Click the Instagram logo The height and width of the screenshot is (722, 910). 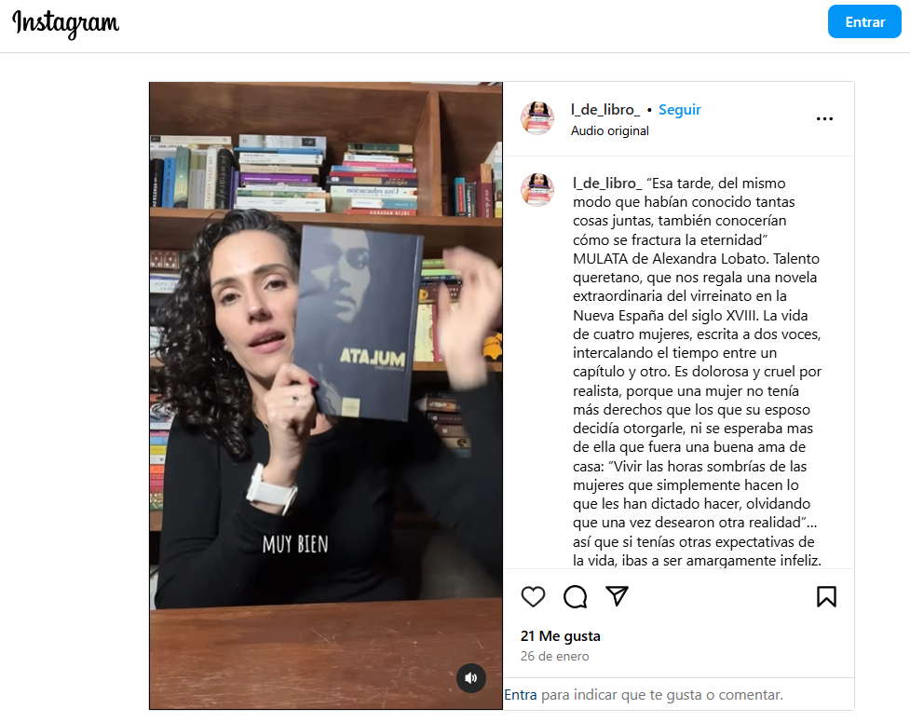pyautogui.click(x=65, y=24)
